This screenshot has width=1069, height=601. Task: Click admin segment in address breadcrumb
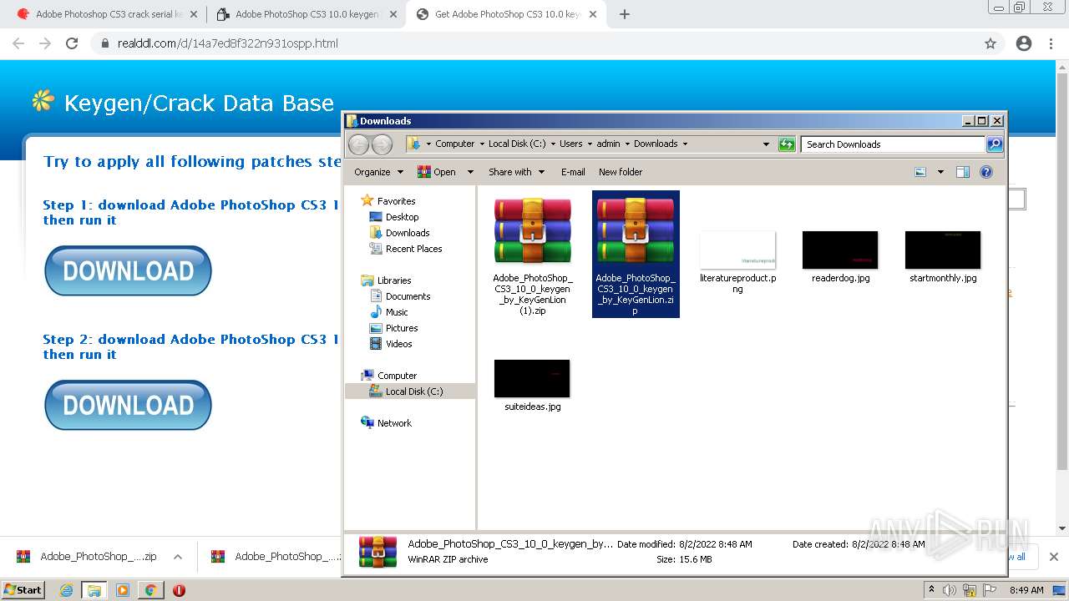point(608,144)
